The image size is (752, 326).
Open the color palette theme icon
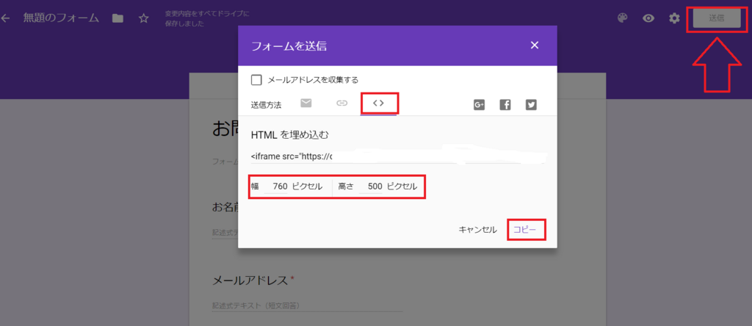(x=623, y=18)
